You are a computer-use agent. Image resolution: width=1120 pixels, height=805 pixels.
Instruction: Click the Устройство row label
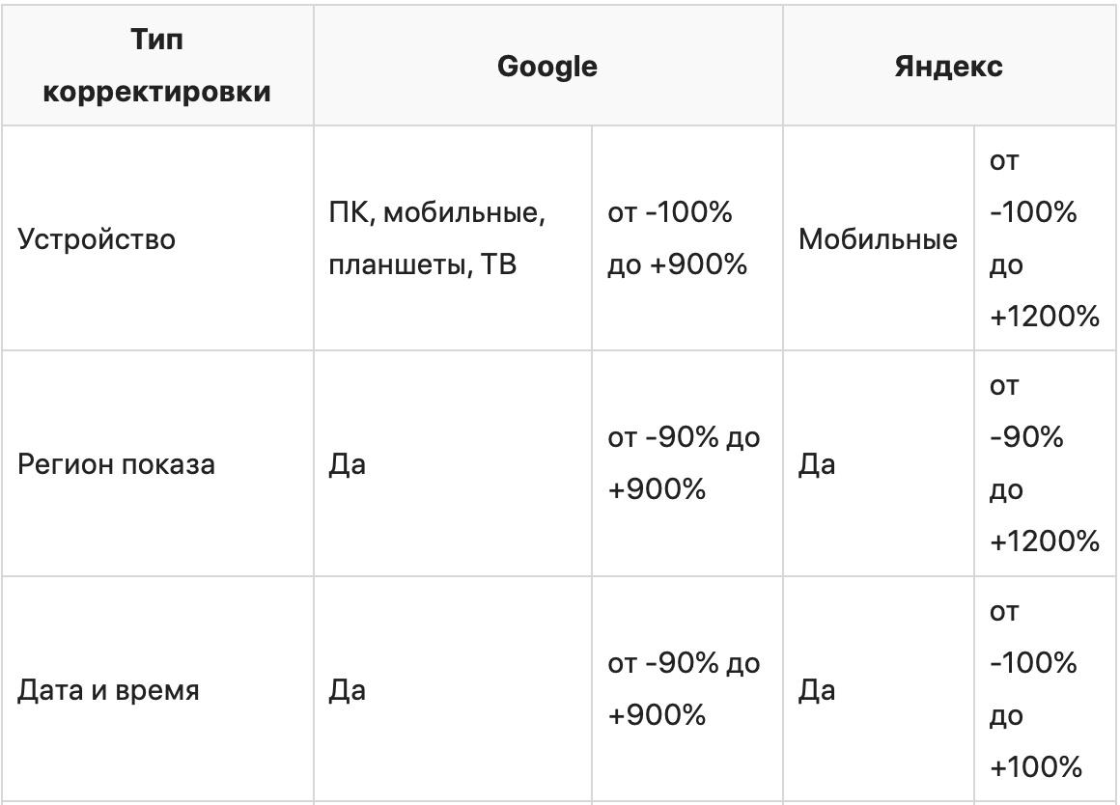pyautogui.click(x=98, y=238)
